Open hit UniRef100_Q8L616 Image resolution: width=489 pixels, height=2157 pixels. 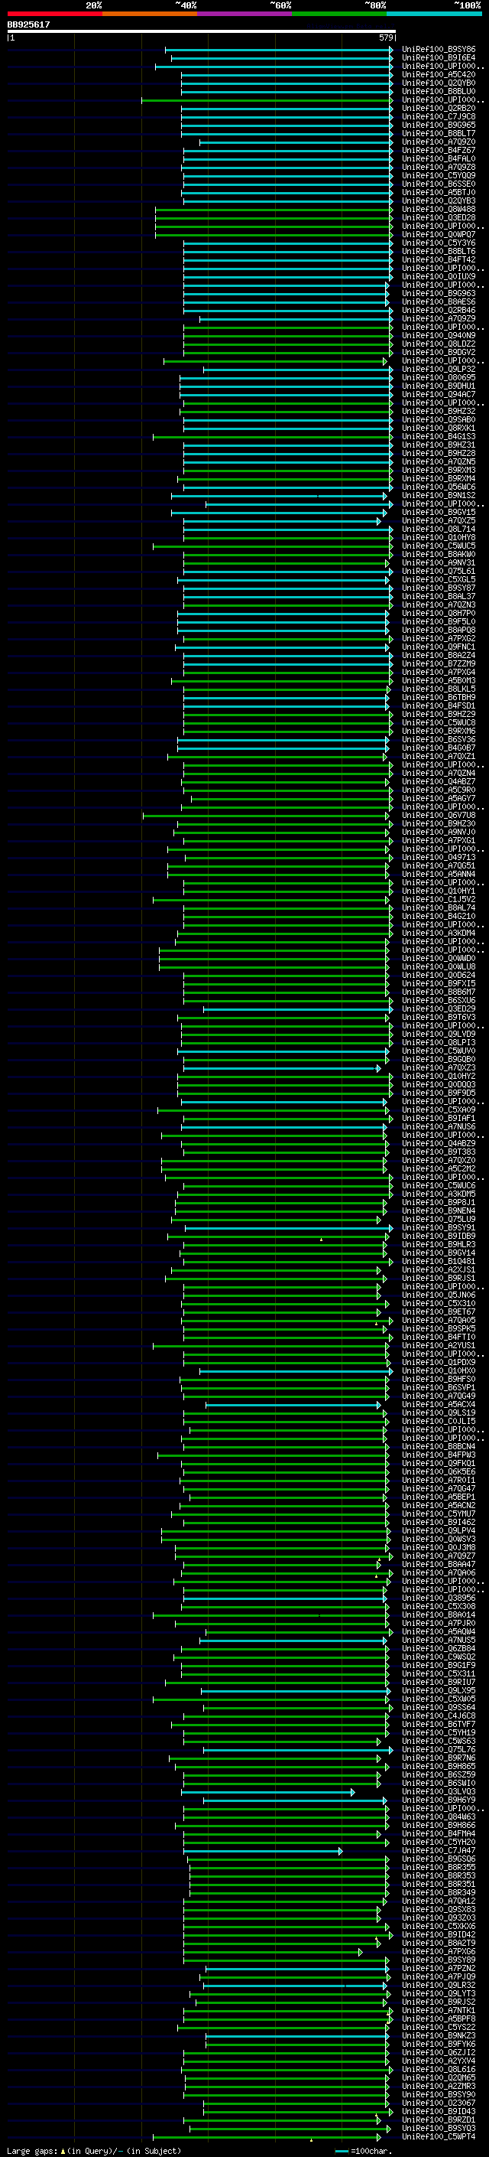click(x=438, y=2070)
